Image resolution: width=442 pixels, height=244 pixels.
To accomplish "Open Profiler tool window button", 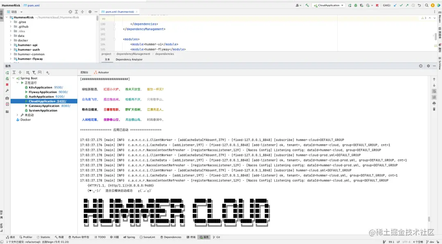I will pyautogui.click(x=26, y=237).
